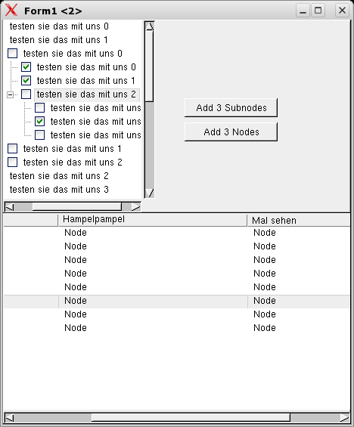Click the tree's horizontal scrollbar left arrow
354x427 pixels.
pyautogui.click(x=10, y=206)
